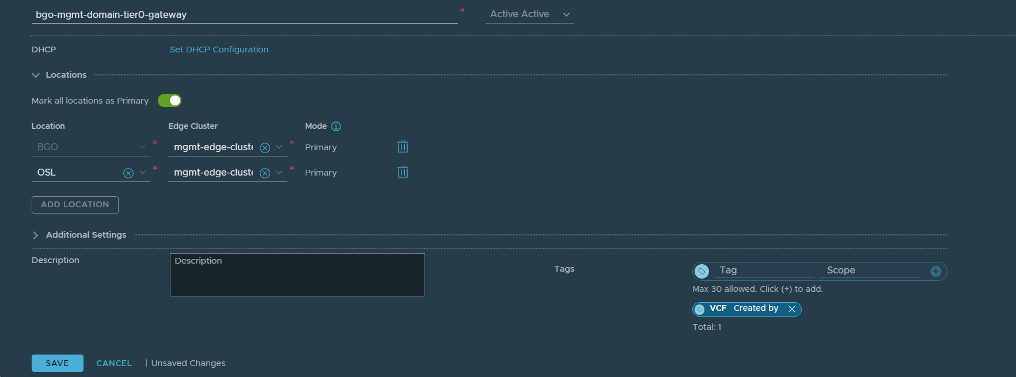Clear the OSL row edge cluster
The width and height of the screenshot is (1016, 377).
[265, 173]
